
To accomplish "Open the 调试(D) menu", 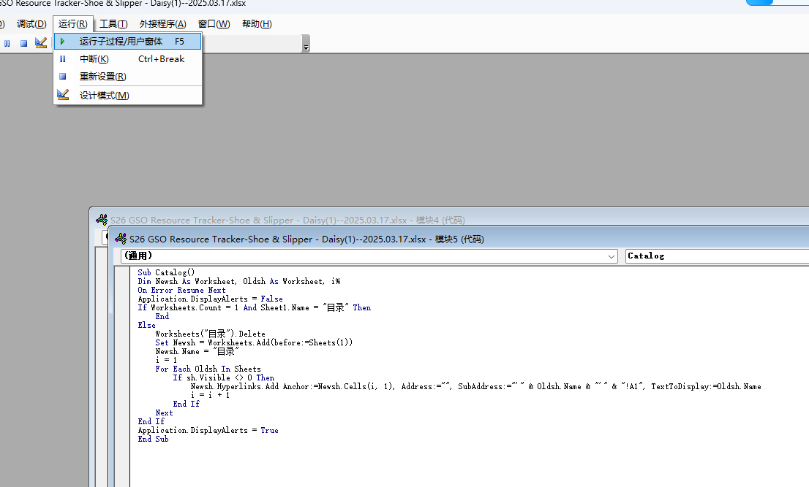I will click(31, 23).
